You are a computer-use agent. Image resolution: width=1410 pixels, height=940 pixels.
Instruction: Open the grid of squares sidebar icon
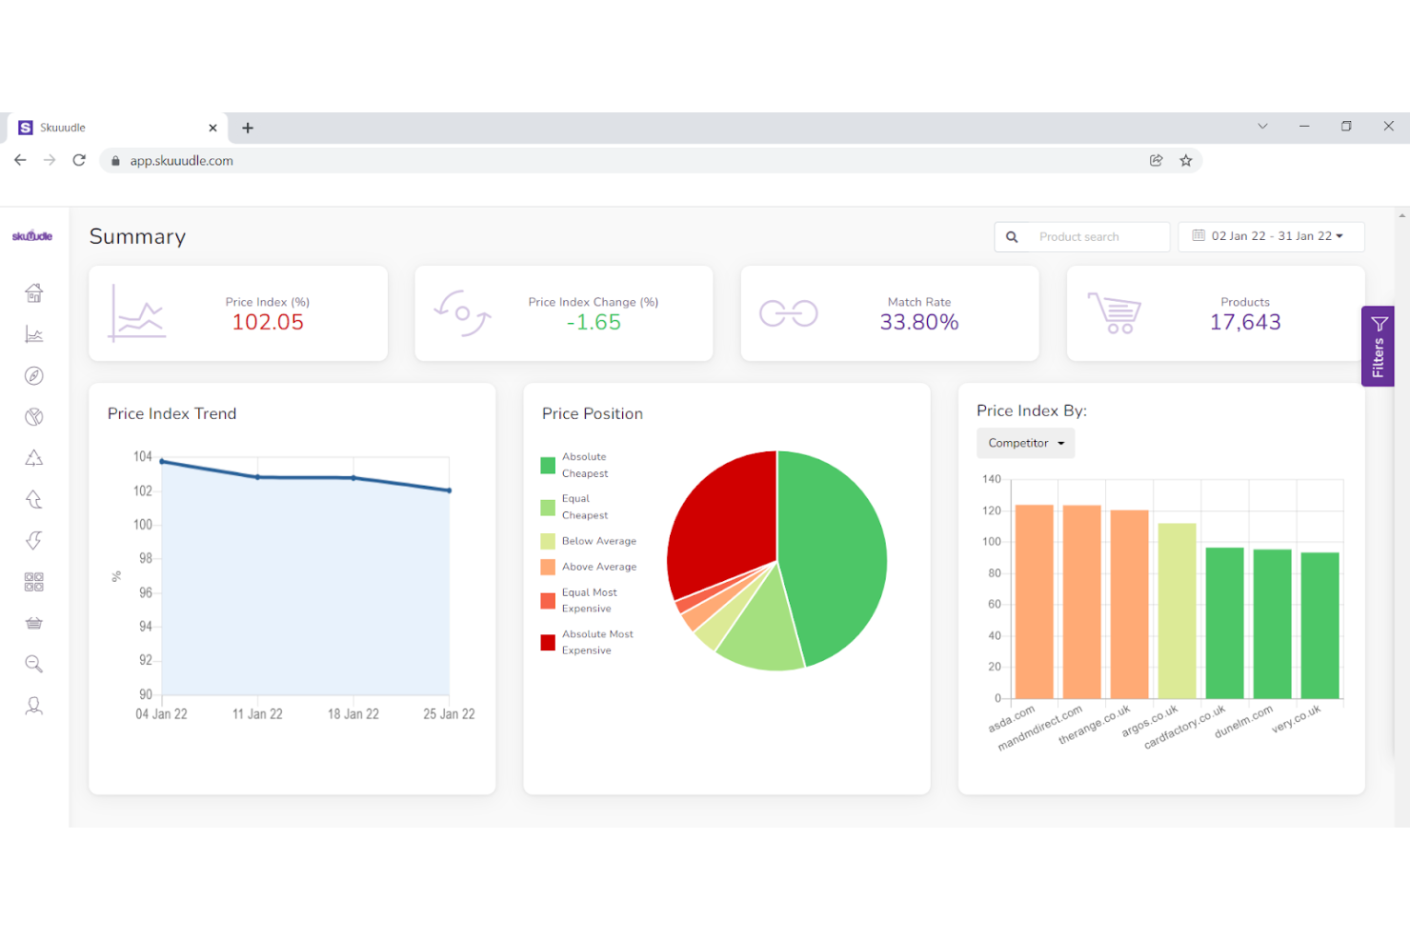(x=33, y=582)
